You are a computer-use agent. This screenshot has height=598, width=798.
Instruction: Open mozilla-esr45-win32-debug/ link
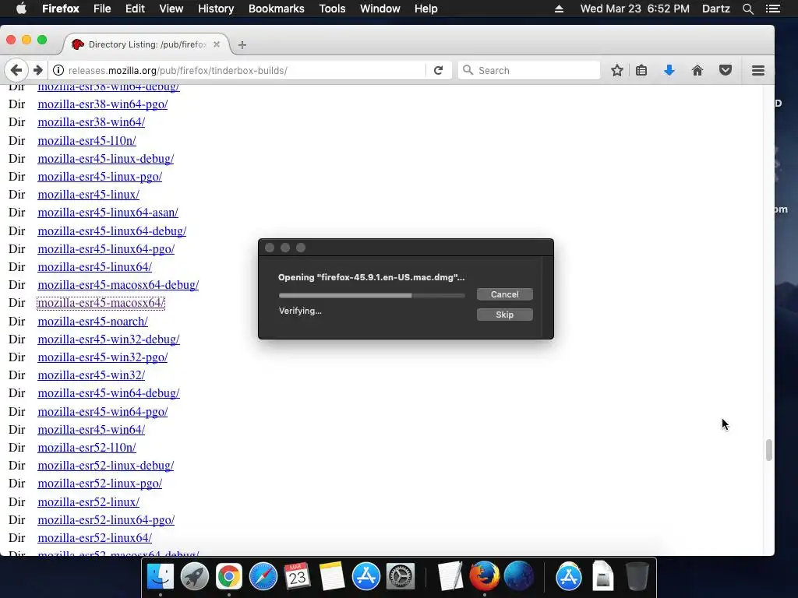pyautogui.click(x=109, y=339)
